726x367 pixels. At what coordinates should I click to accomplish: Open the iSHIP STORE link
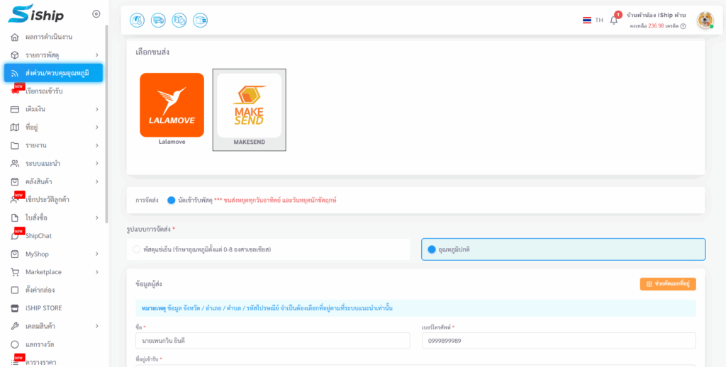[x=43, y=308]
